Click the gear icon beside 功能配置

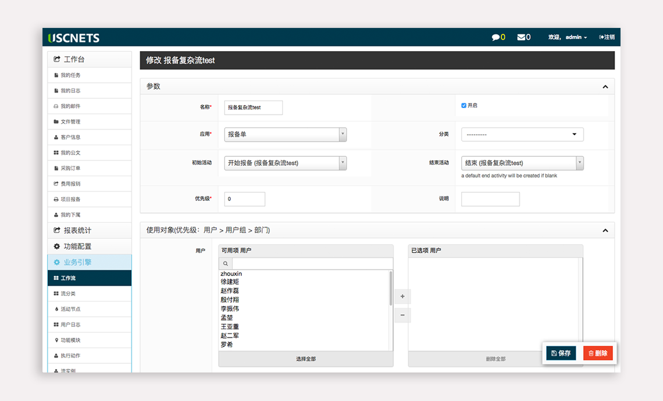pyautogui.click(x=57, y=246)
